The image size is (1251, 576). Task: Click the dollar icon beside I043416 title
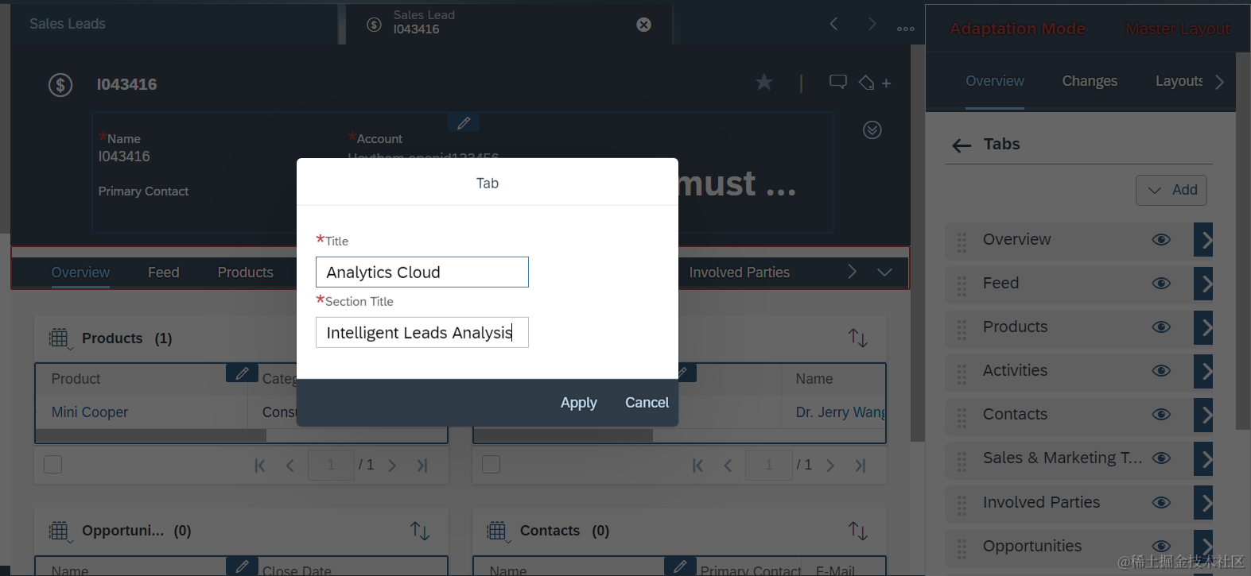60,84
